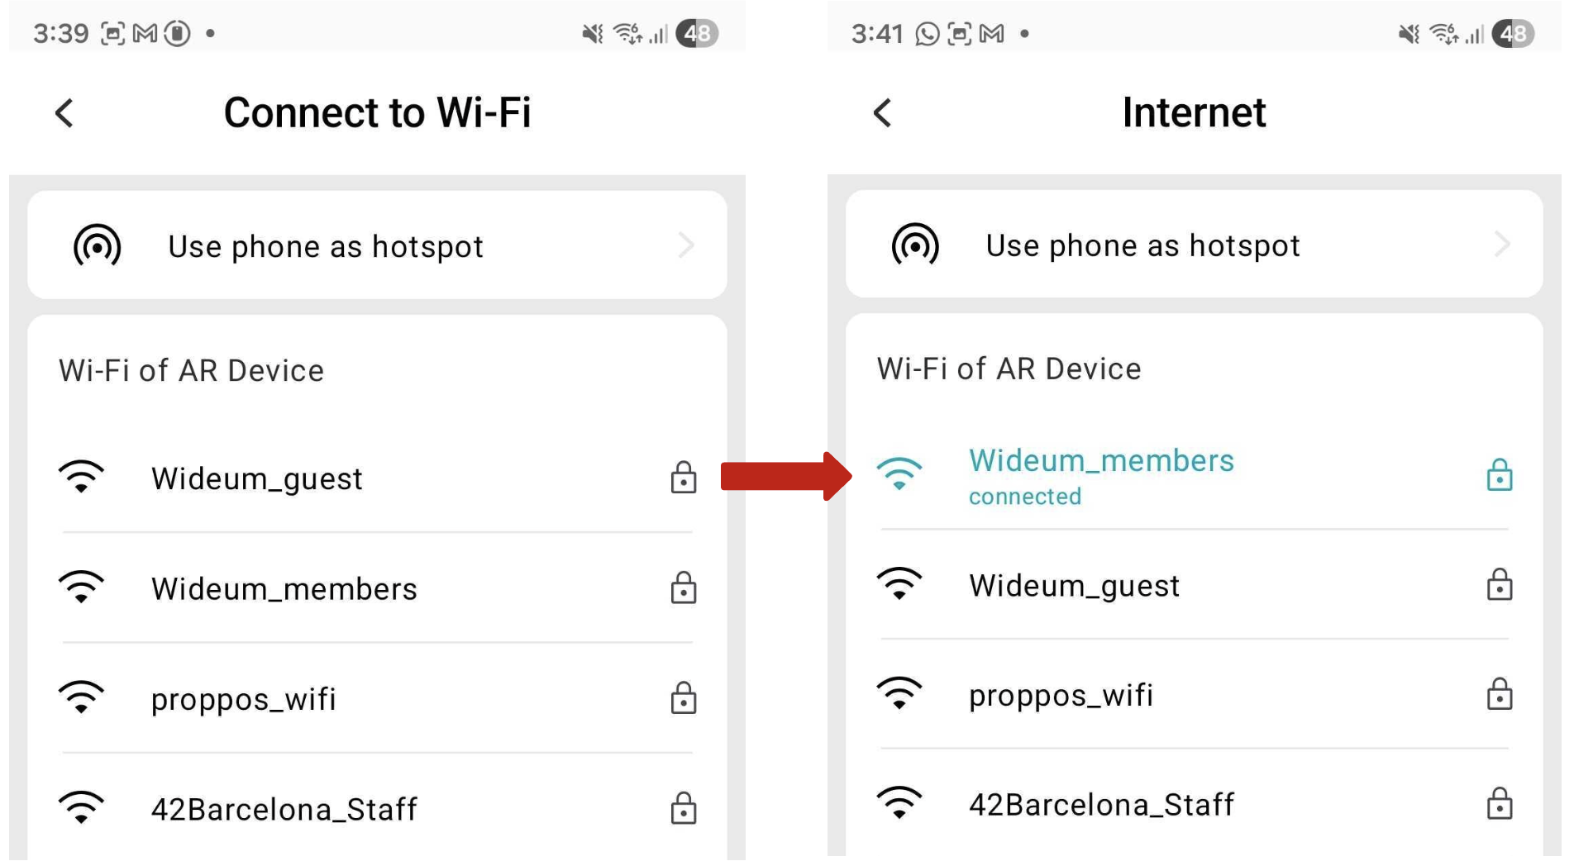This screenshot has height=866, width=1574.
Task: Go back from the Internet screen
Action: pyautogui.click(x=883, y=113)
